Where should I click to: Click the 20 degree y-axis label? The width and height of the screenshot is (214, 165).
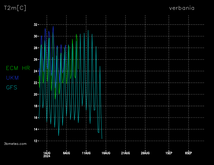(35, 95)
